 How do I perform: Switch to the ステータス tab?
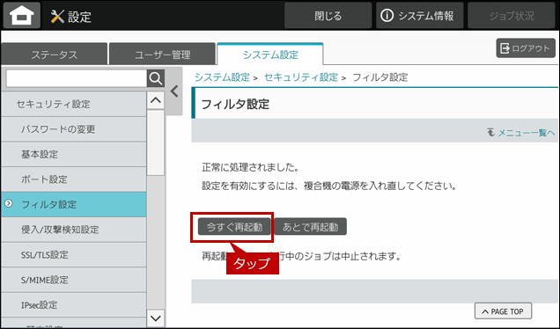(x=55, y=55)
